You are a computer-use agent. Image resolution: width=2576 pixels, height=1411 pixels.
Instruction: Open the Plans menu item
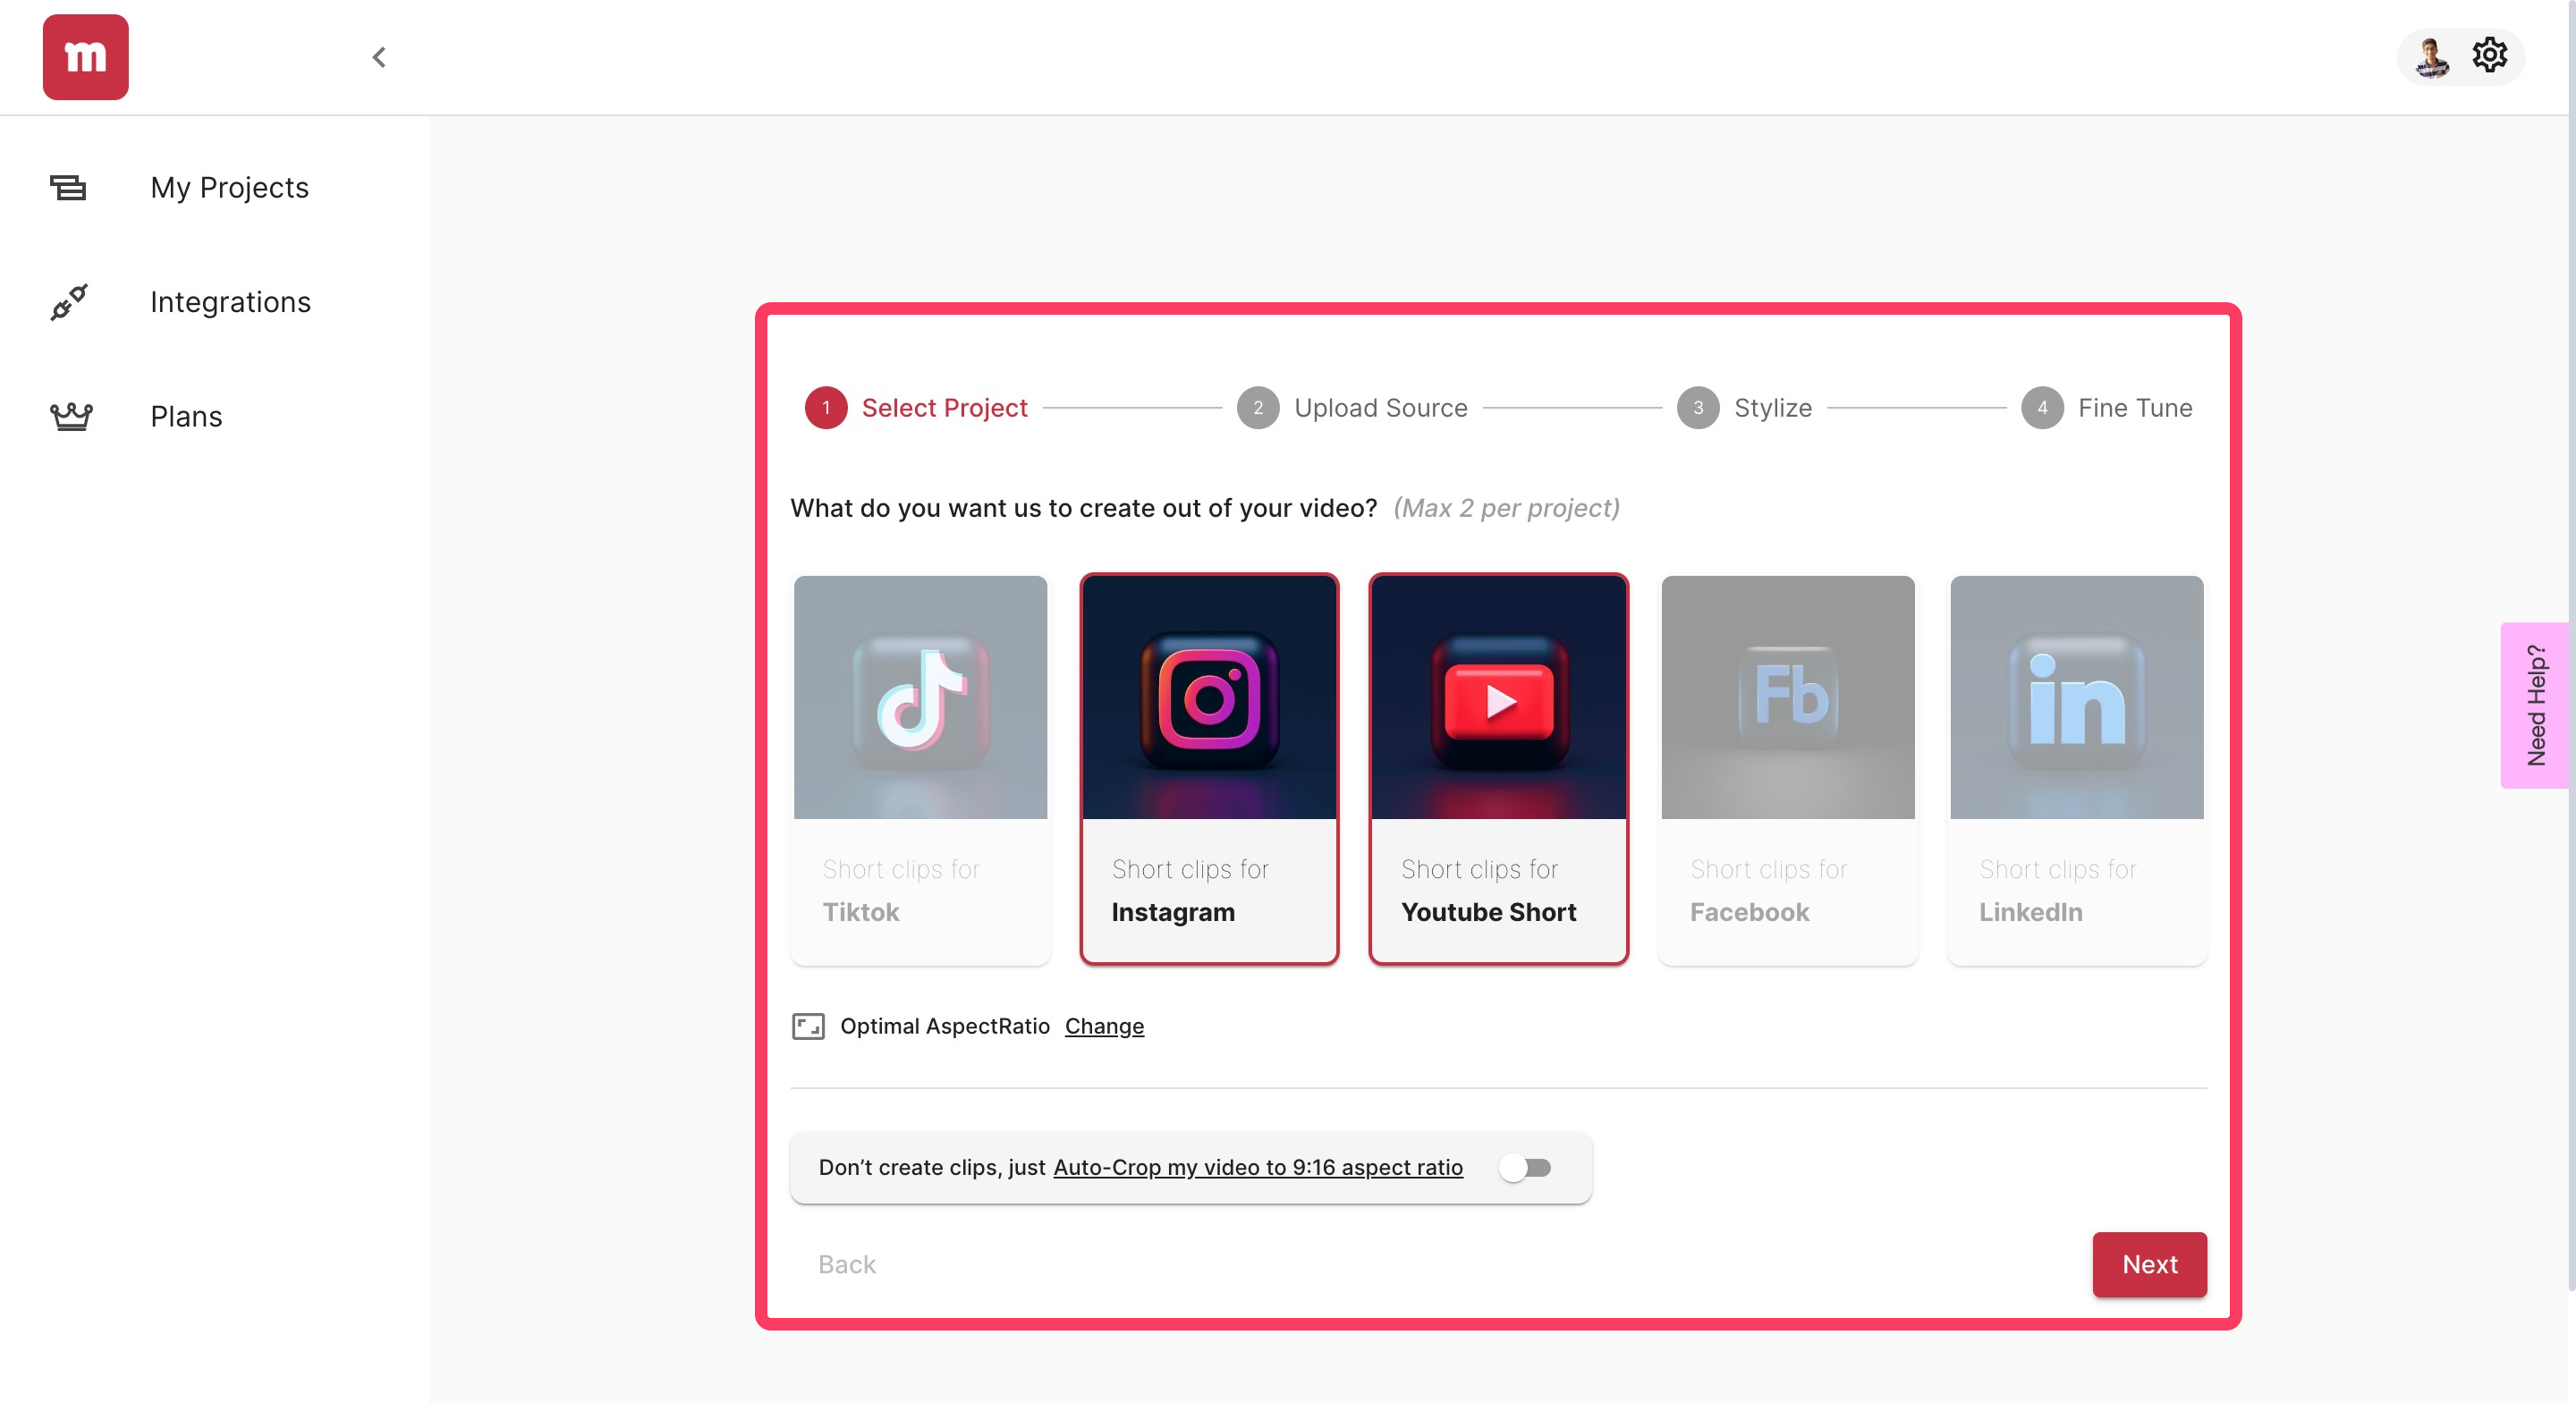tap(186, 416)
